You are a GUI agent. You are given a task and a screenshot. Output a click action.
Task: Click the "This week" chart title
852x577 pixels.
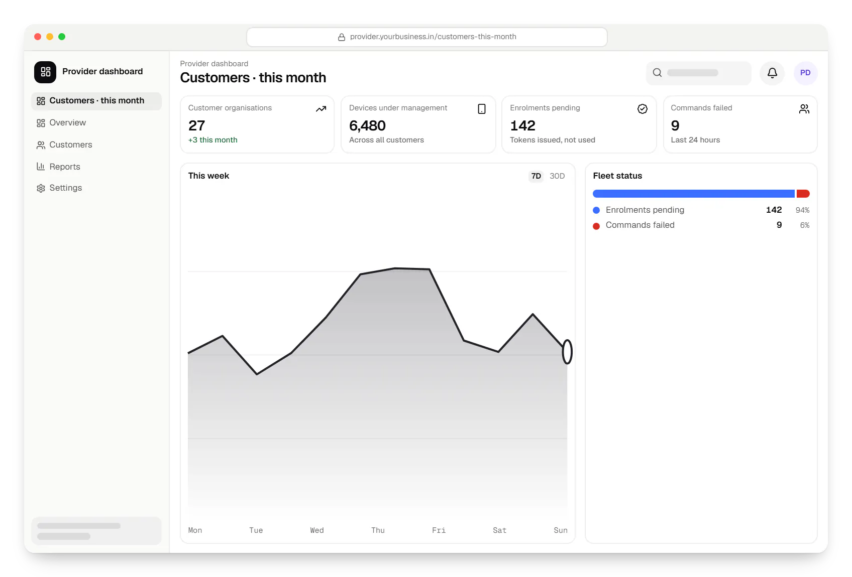tap(208, 176)
